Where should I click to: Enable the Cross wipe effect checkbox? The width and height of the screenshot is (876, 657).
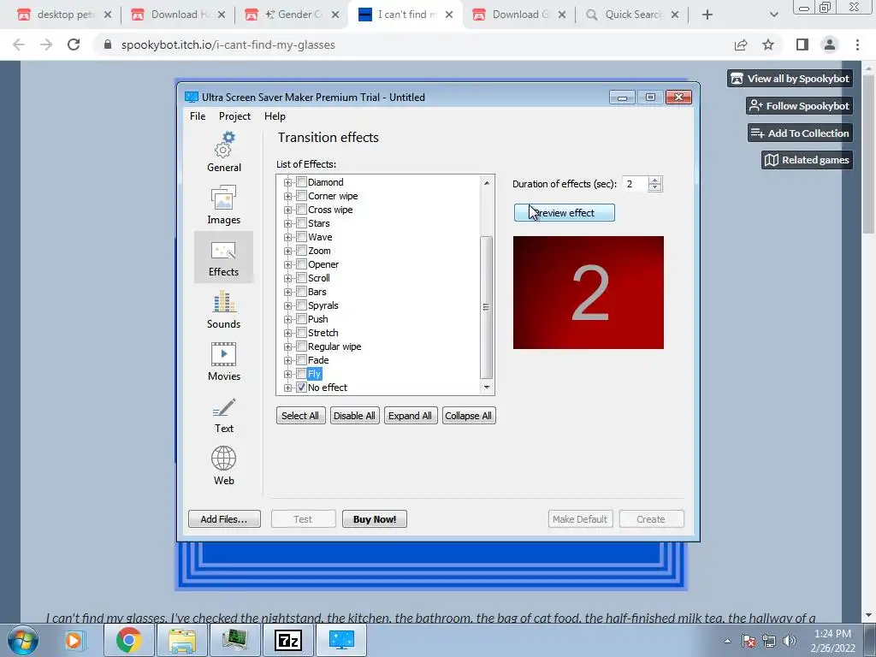click(302, 210)
